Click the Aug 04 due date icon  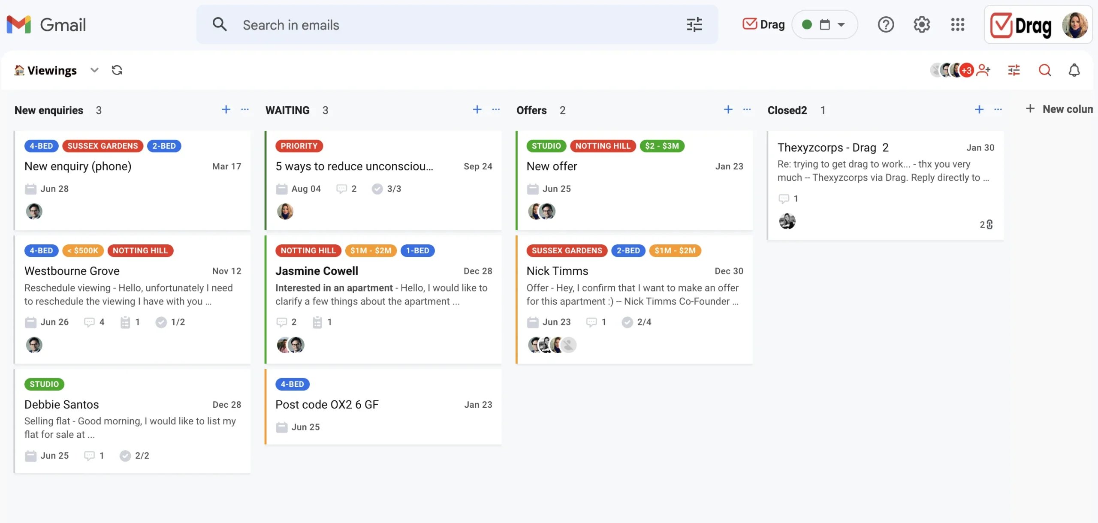pos(281,189)
